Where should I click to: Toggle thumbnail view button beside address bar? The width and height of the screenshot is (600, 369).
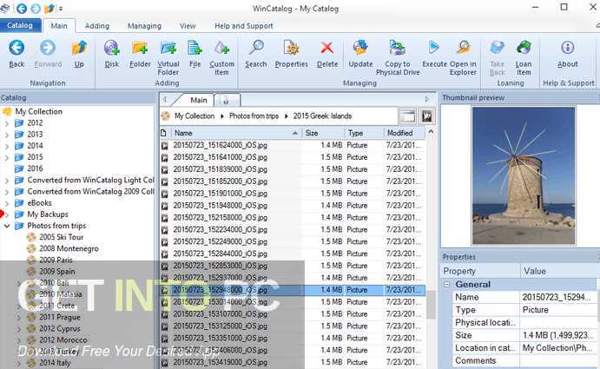[x=426, y=116]
